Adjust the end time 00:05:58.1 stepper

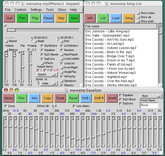point(58,39)
